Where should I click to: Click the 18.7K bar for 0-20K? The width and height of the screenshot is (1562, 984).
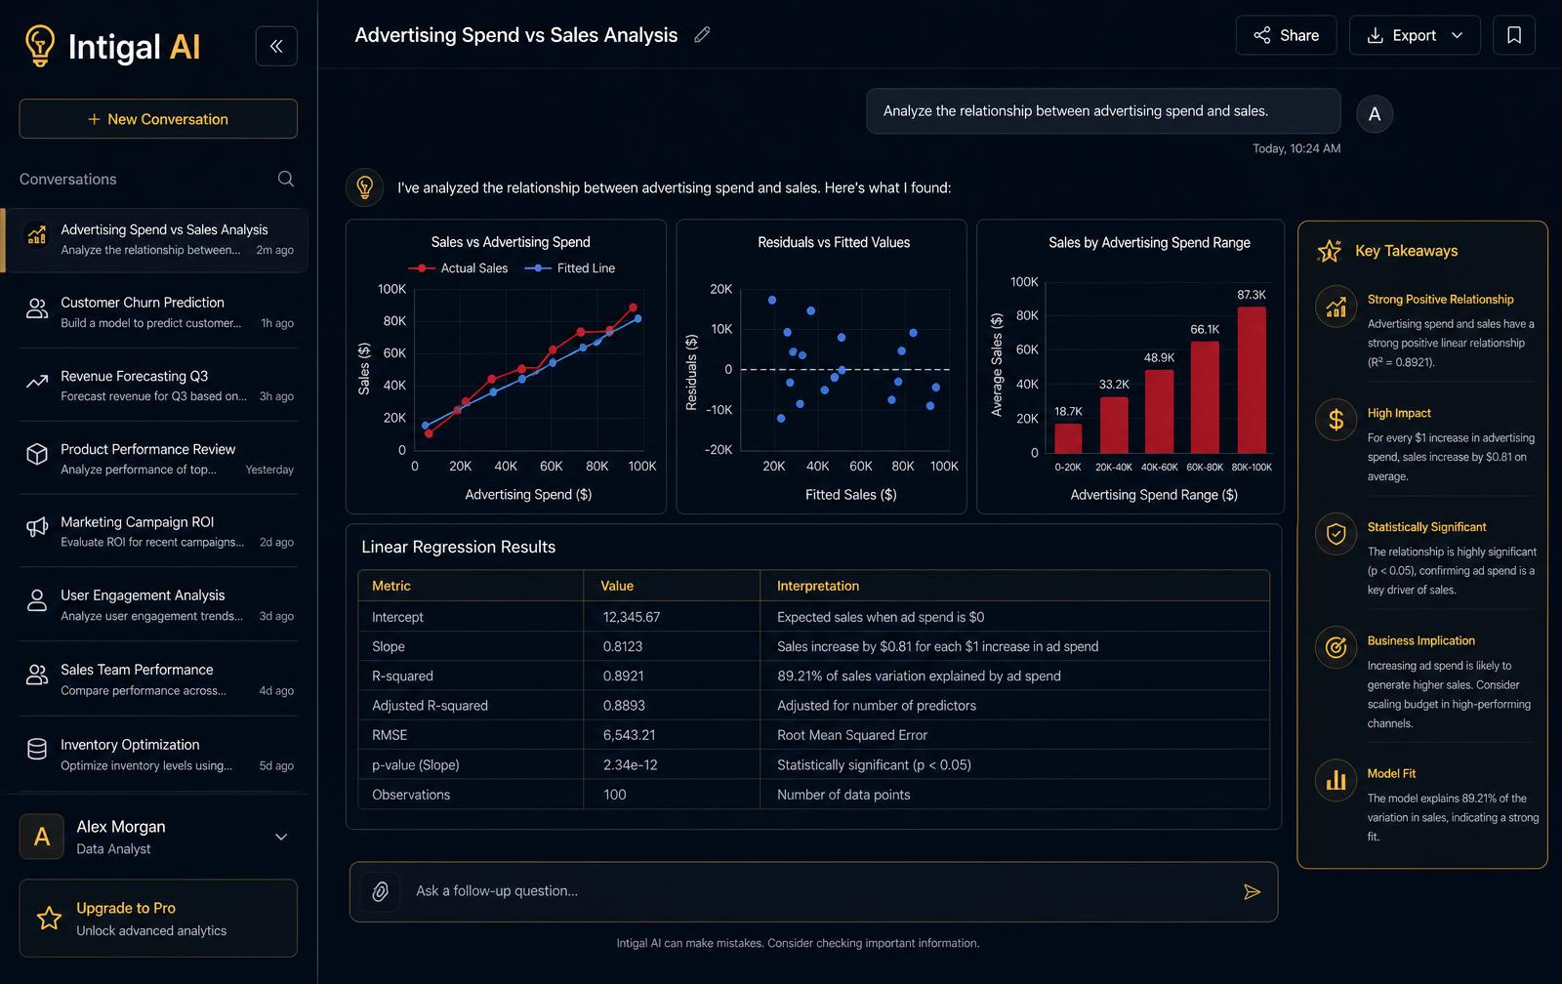click(1068, 438)
